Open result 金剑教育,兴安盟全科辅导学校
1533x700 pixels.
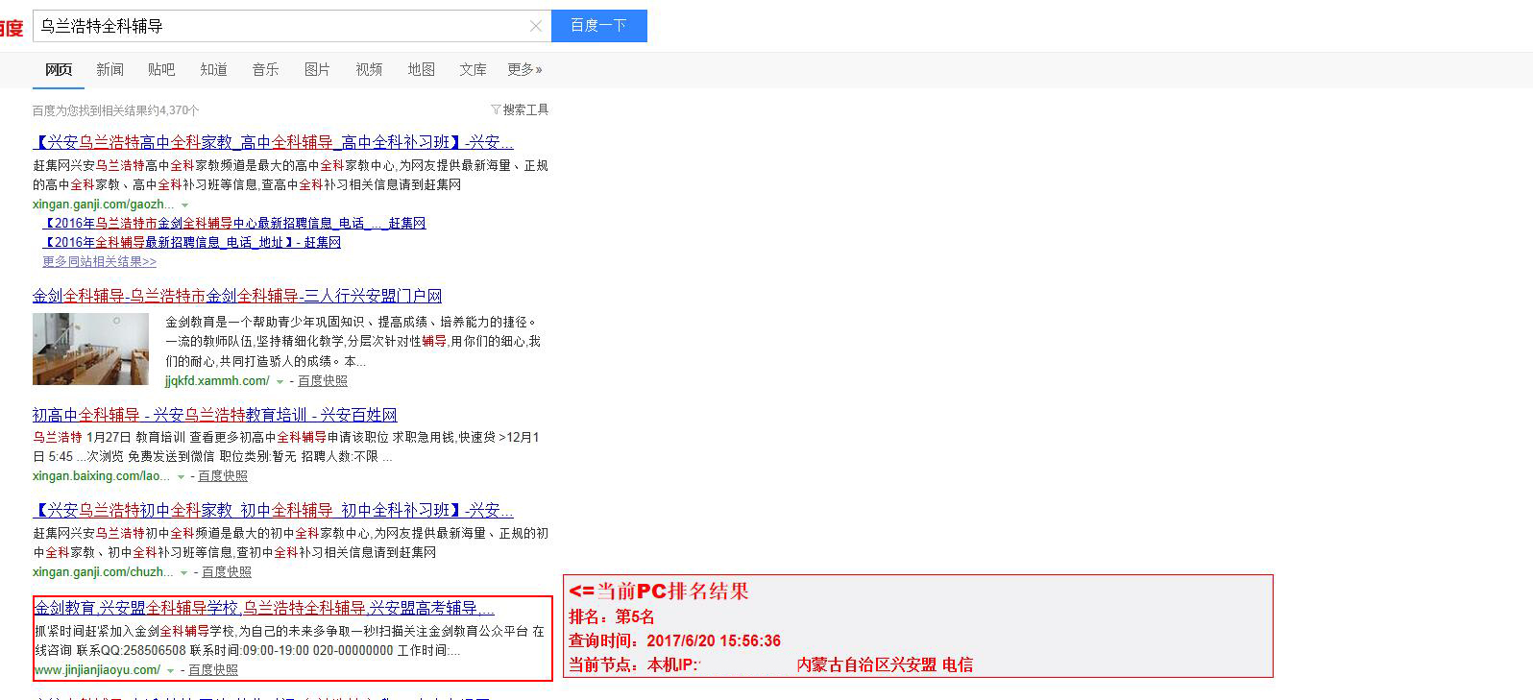pyautogui.click(x=265, y=608)
